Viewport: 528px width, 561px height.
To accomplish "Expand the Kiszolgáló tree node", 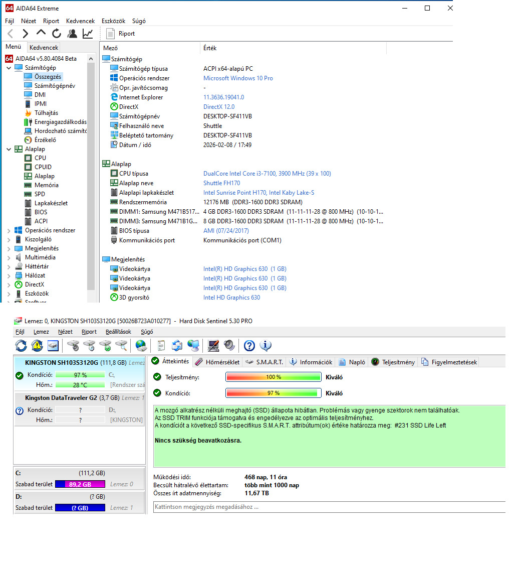I will [9, 239].
